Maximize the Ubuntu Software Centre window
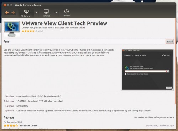Screen dimensions: 178x131 (11, 5)
